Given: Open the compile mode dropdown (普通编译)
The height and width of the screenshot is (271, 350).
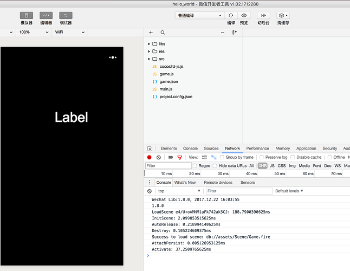Looking at the screenshot, I should (x=200, y=15).
